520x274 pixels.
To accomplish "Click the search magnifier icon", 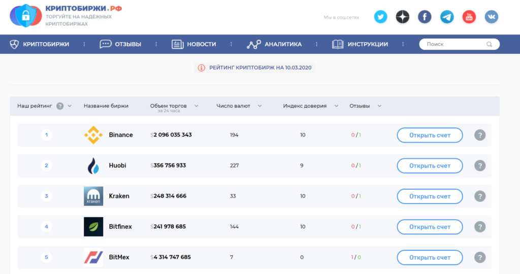I will (489, 44).
